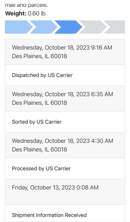The height and width of the screenshot is (222, 130).
Task: Click the bold Weight label
Action: coord(16,14)
